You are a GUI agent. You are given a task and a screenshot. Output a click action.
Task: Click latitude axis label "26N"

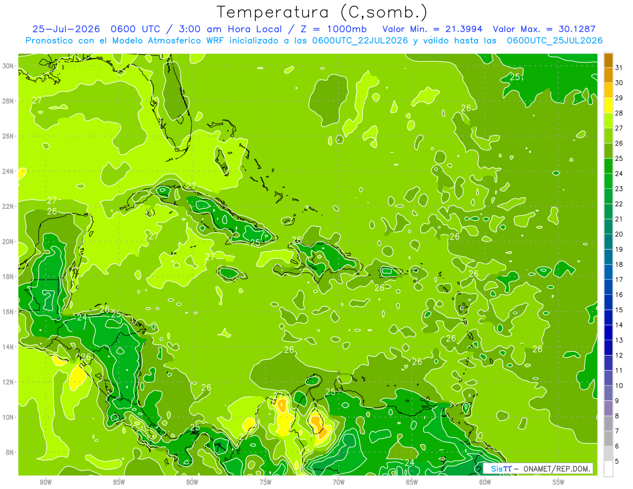8,136
